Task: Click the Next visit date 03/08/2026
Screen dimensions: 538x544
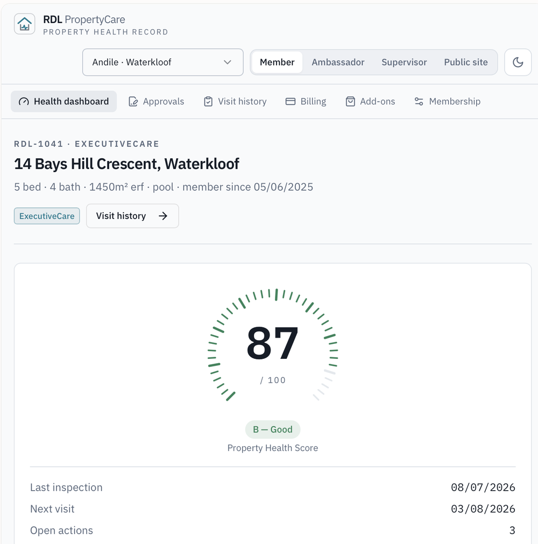Action: click(483, 508)
